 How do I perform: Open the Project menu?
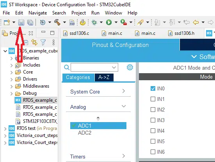78,13
